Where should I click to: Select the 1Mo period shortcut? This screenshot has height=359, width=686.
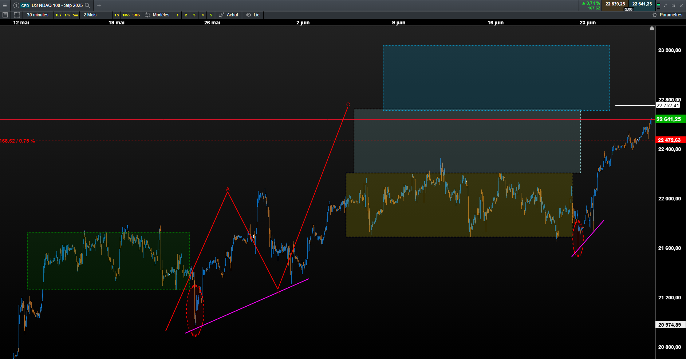tap(126, 15)
